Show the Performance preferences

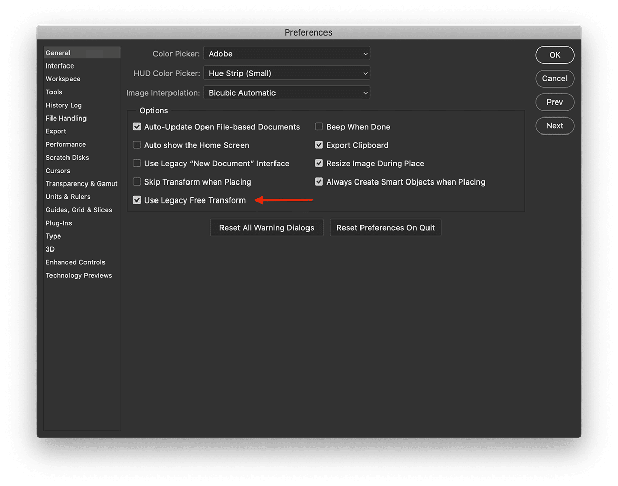point(82,144)
